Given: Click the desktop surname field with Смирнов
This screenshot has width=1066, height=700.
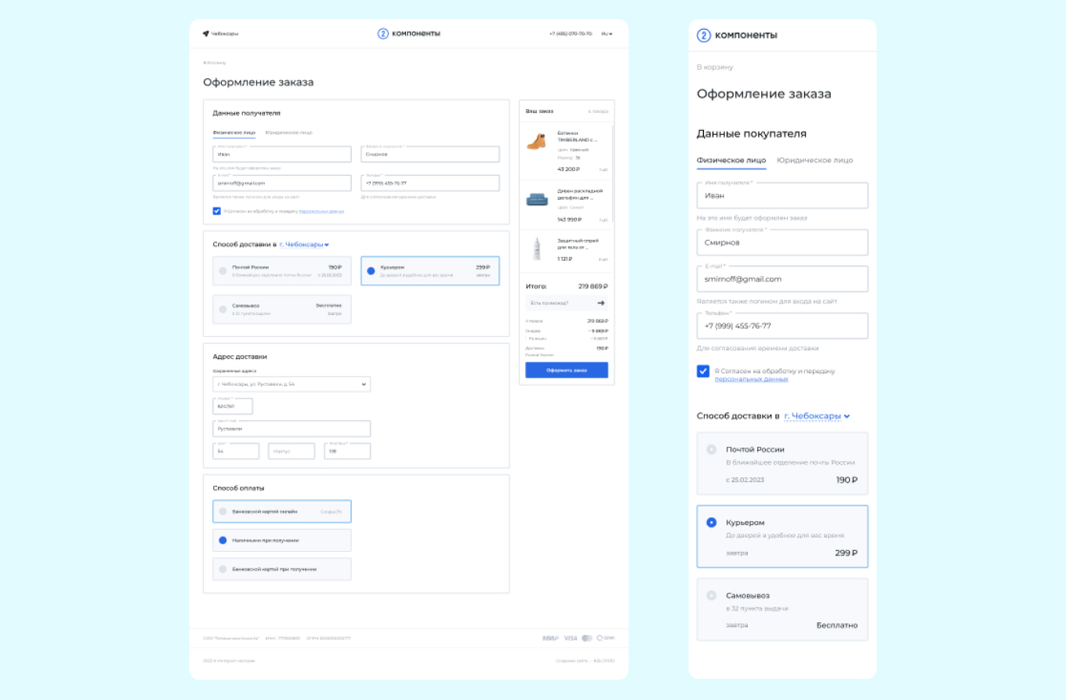Looking at the screenshot, I should pos(430,154).
